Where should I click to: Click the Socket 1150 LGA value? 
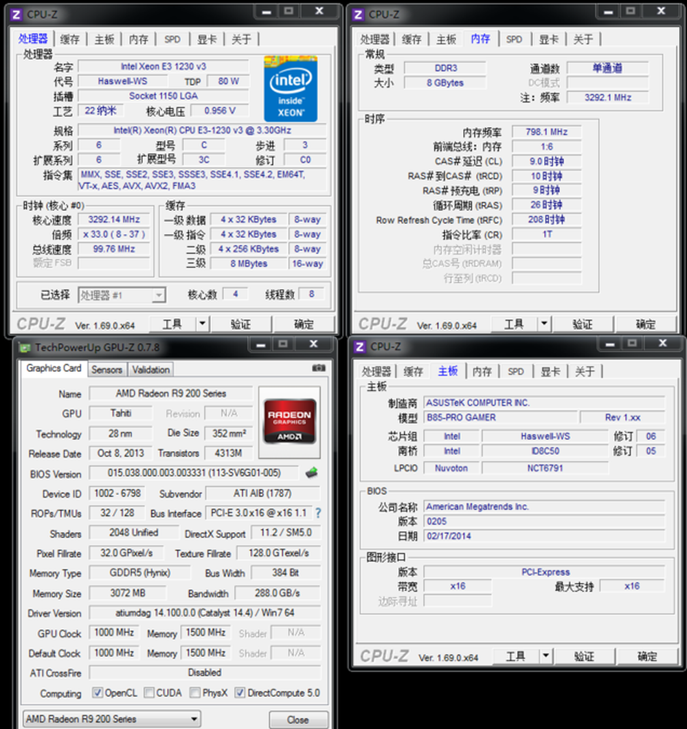[164, 96]
